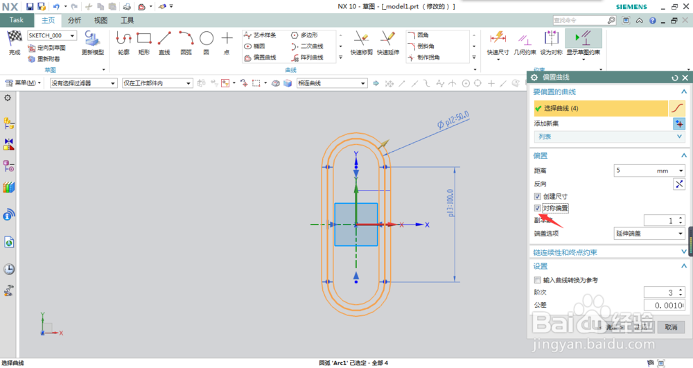The width and height of the screenshot is (693, 368).
Task: Select the 点 point tool
Action: pyautogui.click(x=227, y=43)
